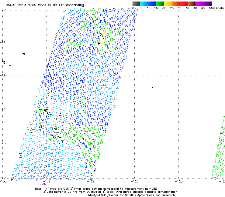Click the latitude label '-28'
This screenshot has width=225, height=197.
tap(3, 143)
